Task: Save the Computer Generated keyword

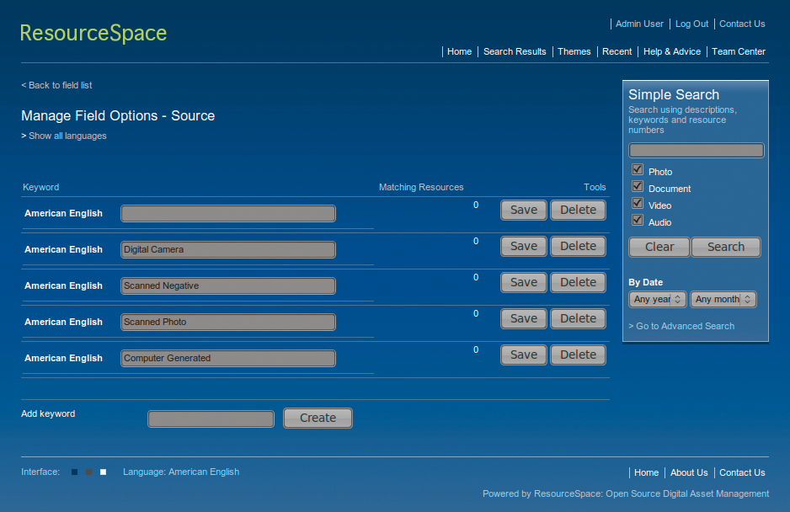Action: [524, 355]
